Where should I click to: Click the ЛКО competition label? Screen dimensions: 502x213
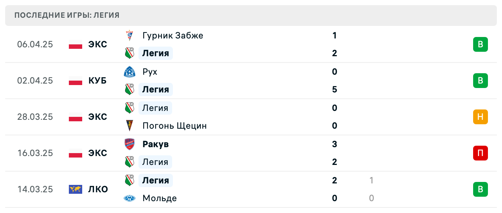(x=98, y=189)
